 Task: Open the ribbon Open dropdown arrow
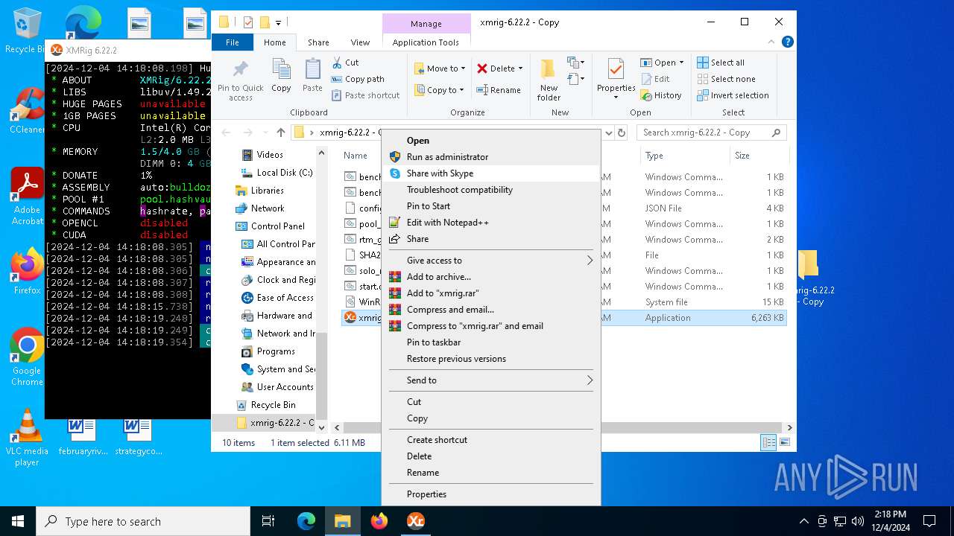click(x=681, y=63)
